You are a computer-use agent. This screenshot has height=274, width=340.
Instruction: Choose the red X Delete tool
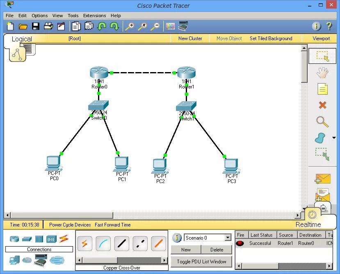(322, 105)
